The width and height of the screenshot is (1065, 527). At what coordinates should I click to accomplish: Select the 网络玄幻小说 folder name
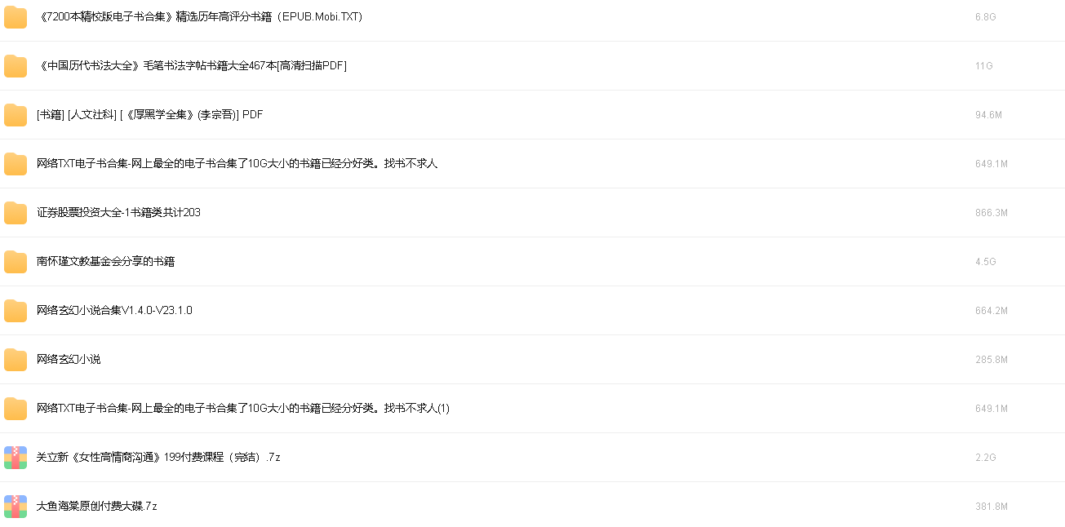[x=69, y=359]
